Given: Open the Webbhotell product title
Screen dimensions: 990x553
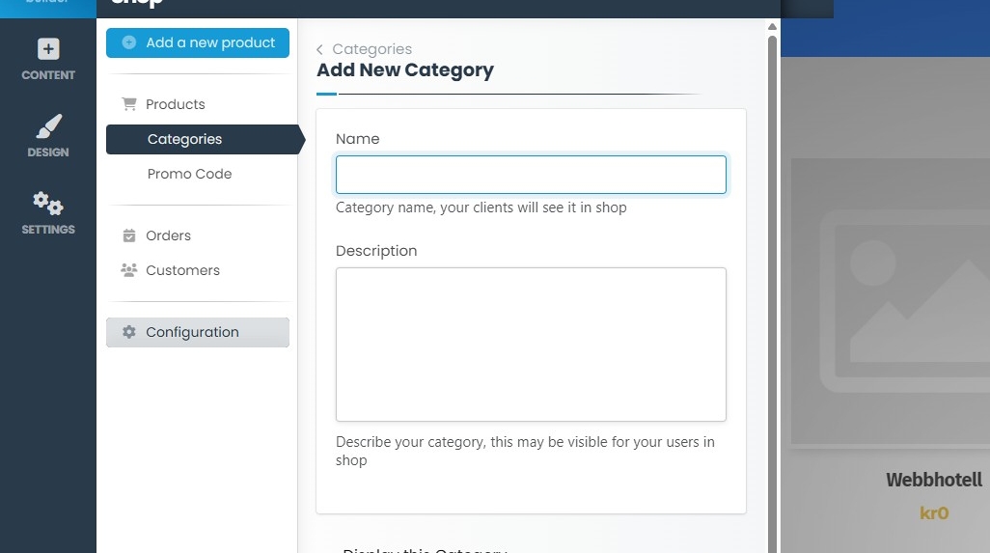Looking at the screenshot, I should [934, 480].
